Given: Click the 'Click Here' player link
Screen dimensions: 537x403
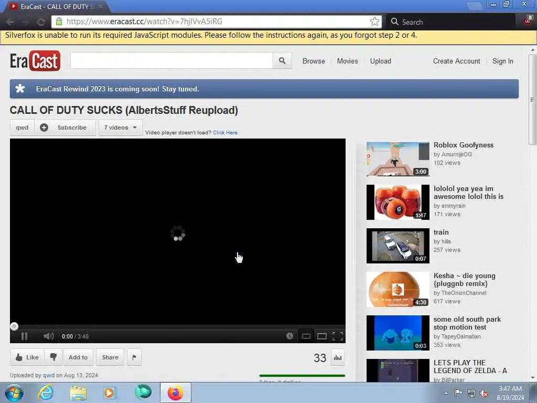Looking at the screenshot, I should point(225,133).
